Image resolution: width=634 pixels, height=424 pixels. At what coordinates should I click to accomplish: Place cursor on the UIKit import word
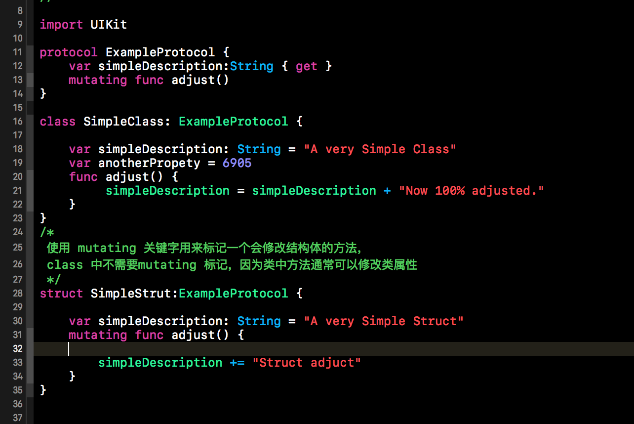[109, 24]
